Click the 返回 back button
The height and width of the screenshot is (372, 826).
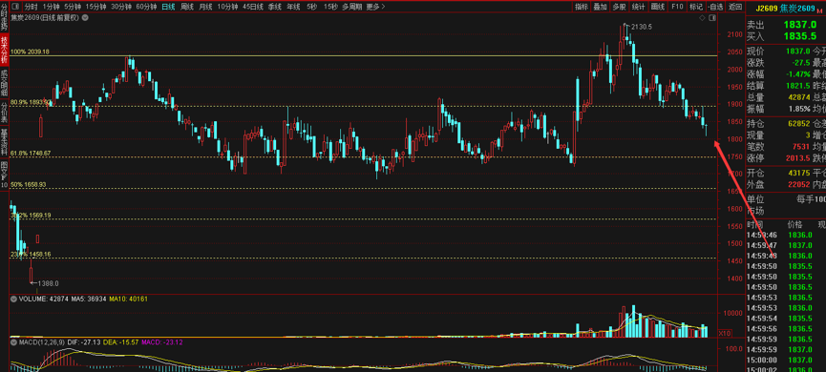[x=734, y=7]
